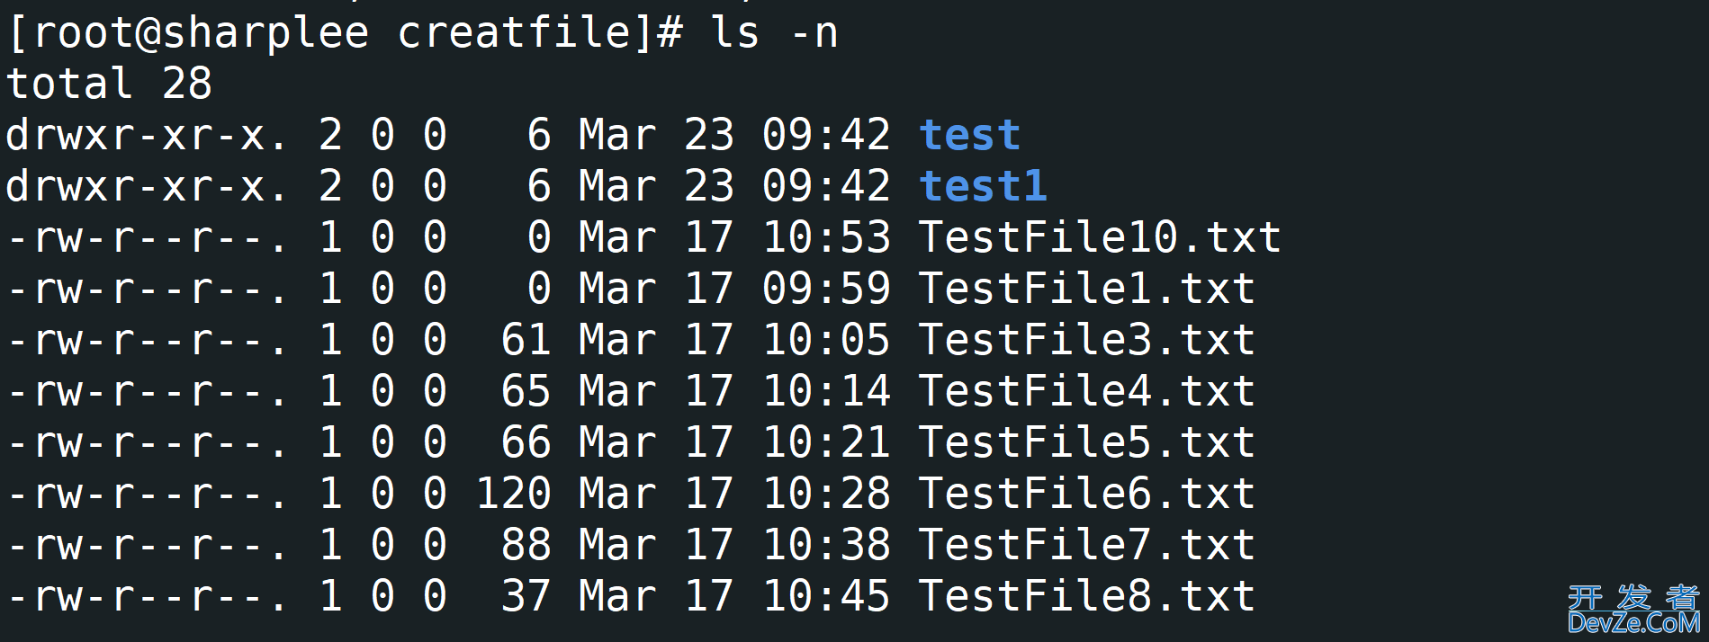Click the blue test1 directory name

[x=983, y=187]
